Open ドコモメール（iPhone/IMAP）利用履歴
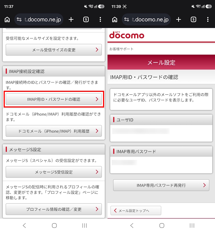 click(54, 131)
